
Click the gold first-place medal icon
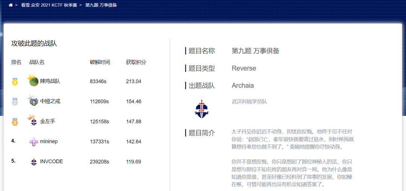point(15,81)
